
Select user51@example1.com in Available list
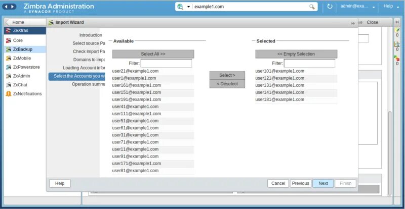click(x=153, y=121)
